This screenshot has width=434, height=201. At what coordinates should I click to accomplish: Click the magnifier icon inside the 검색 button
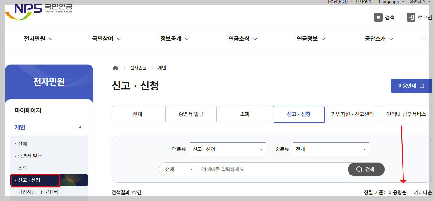pos(360,169)
